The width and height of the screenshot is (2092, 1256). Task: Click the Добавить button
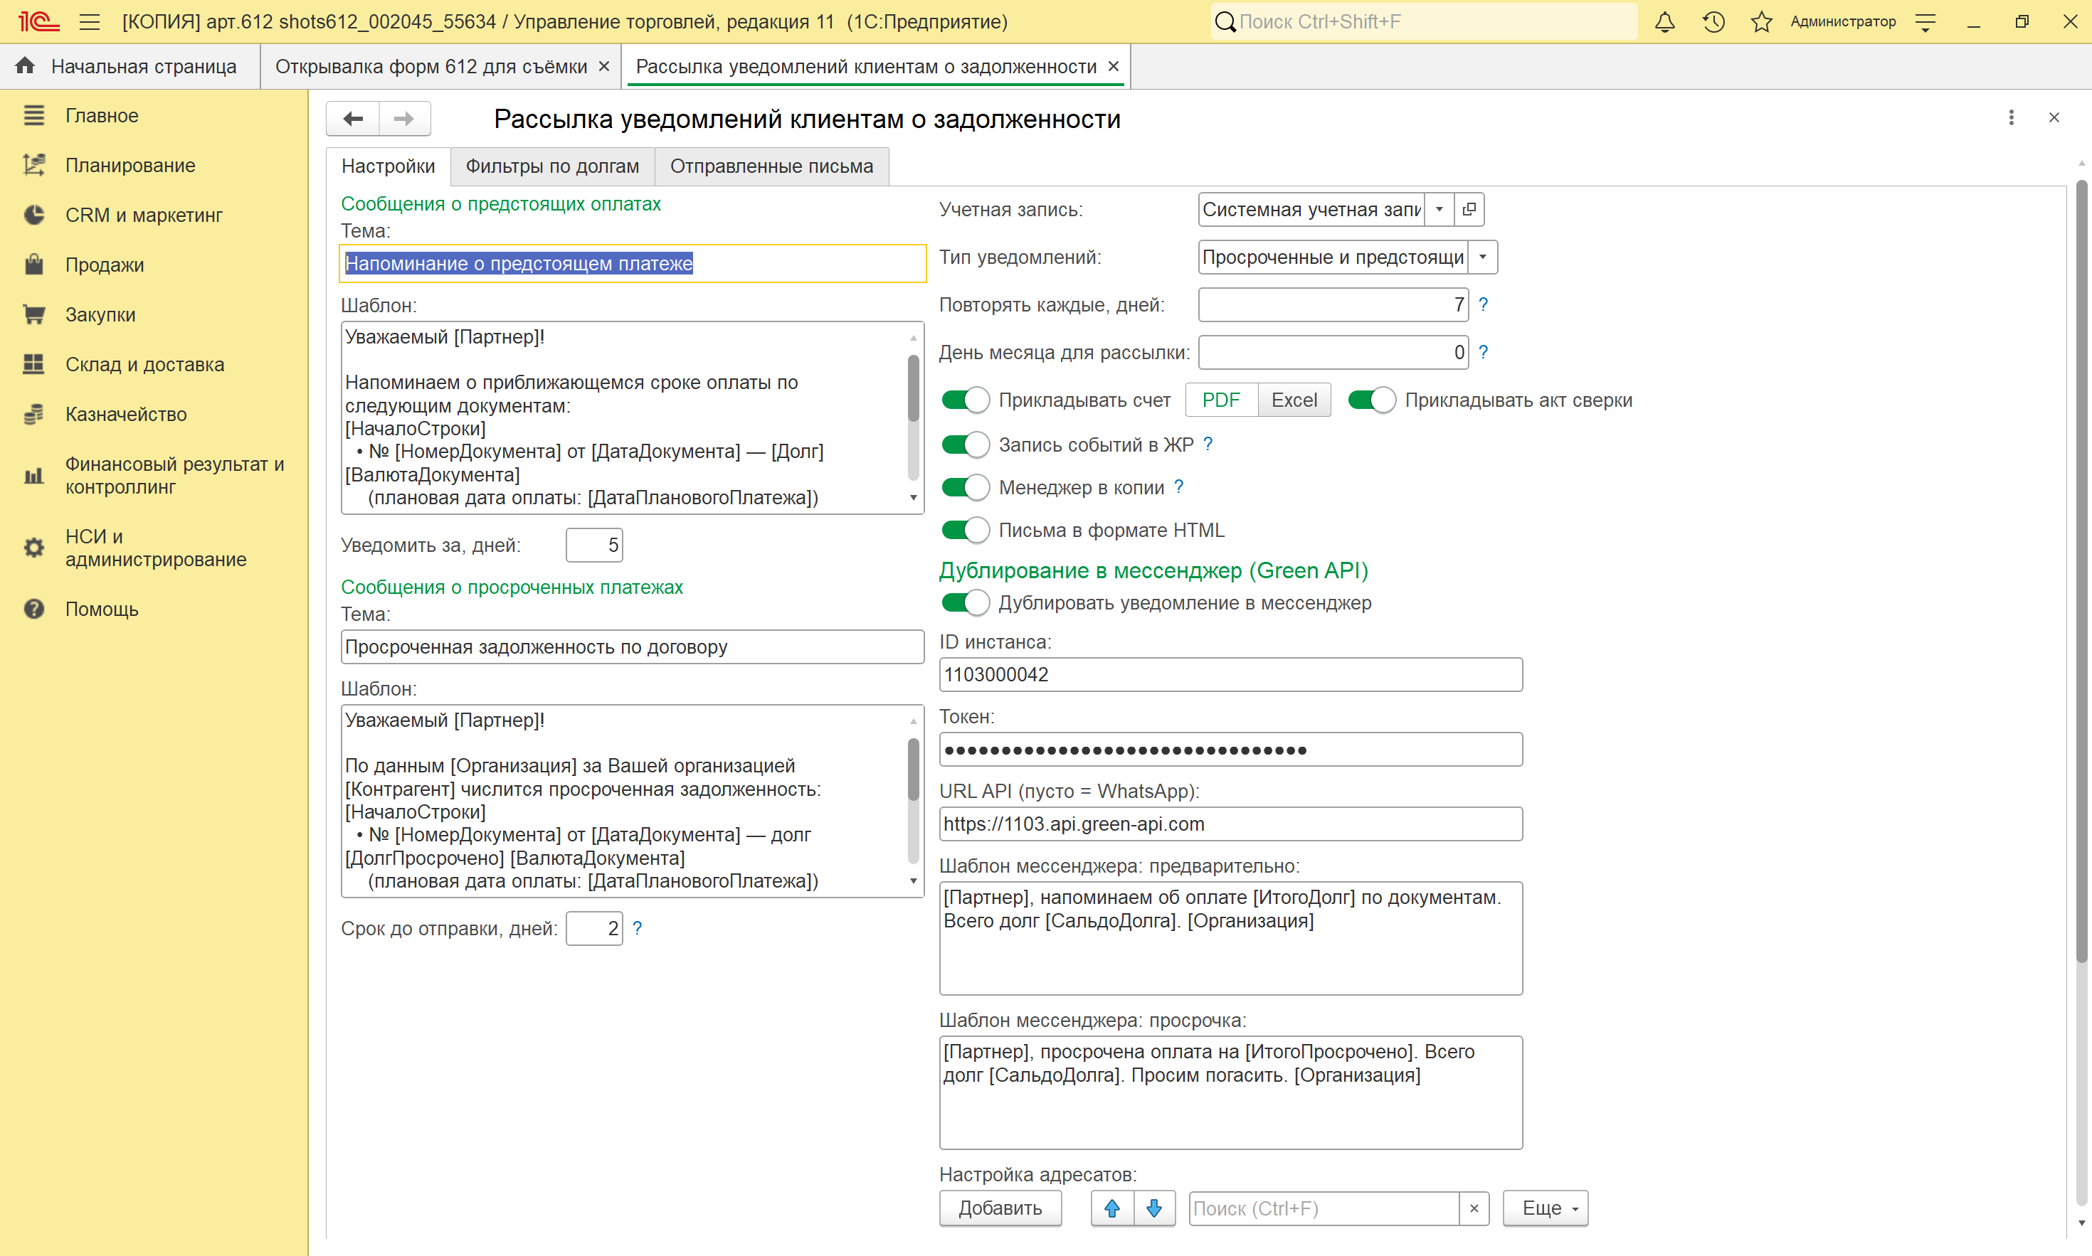(x=1000, y=1208)
